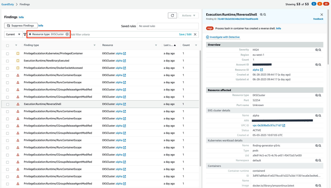Check the NewBinaryExecuted finding row
Viewport: 331px width, 188px height.
(8, 61)
